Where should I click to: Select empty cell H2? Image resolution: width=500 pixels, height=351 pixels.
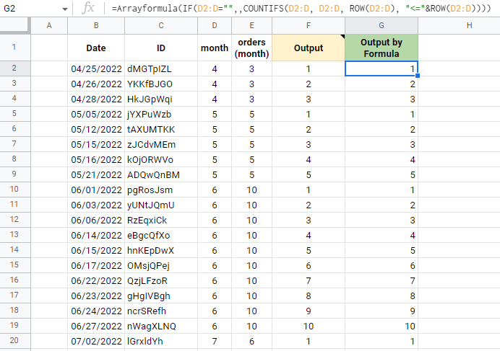[460, 68]
